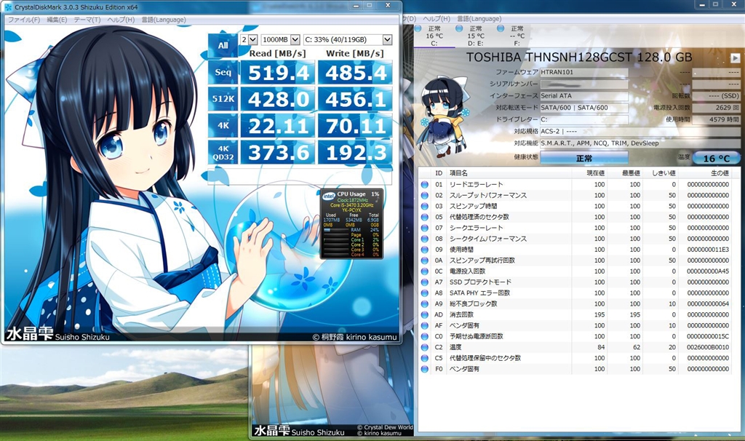Click the 生の値 column header in the SMART table
The height and width of the screenshot is (441, 745).
705,173
